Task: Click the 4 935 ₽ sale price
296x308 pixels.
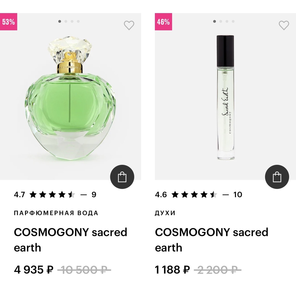Action: 34,270
